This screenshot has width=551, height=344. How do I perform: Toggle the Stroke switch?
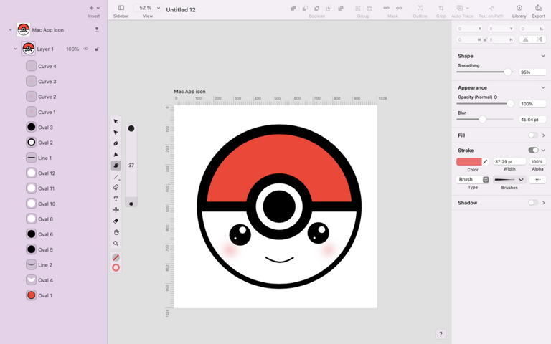pos(533,150)
